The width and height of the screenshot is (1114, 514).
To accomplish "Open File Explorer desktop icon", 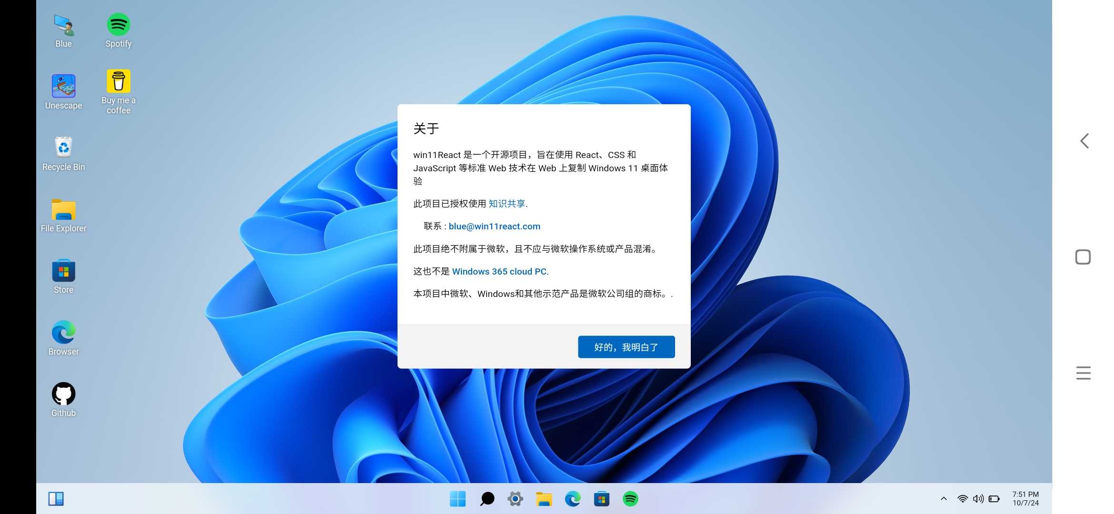I will 63,215.
